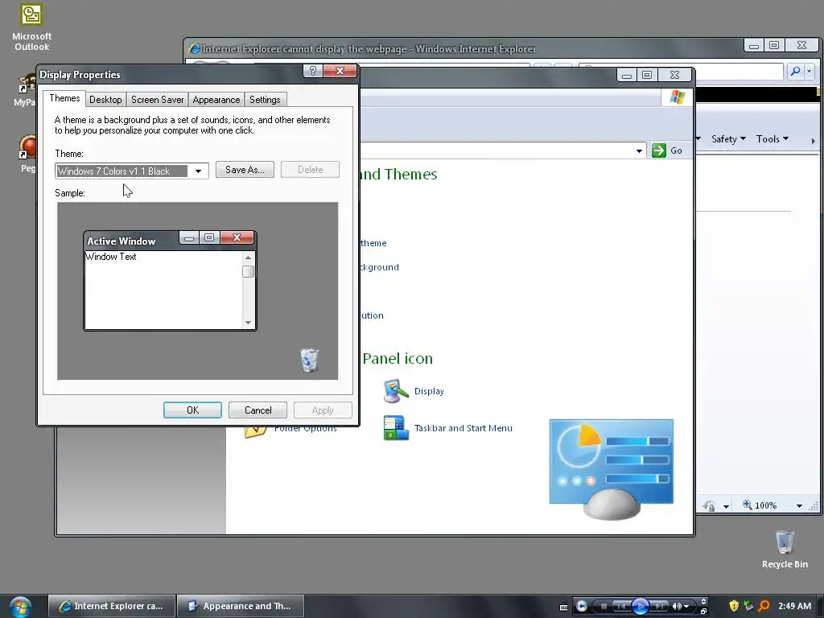This screenshot has height=618, width=824.
Task: Go to the Appearance tab
Action: 216,99
